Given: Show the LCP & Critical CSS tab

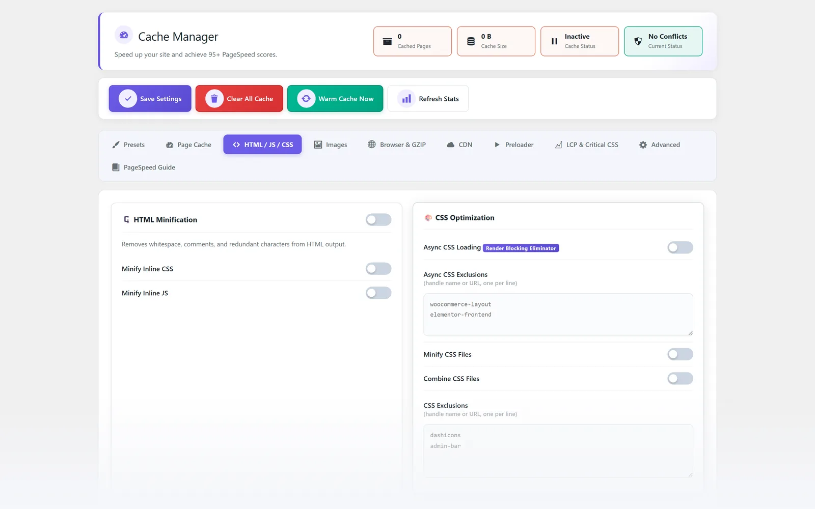Looking at the screenshot, I should tap(586, 145).
